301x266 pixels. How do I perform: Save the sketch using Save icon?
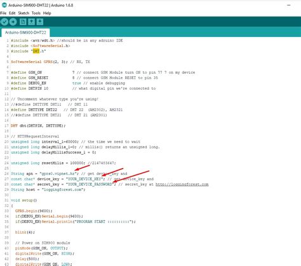click(40, 22)
